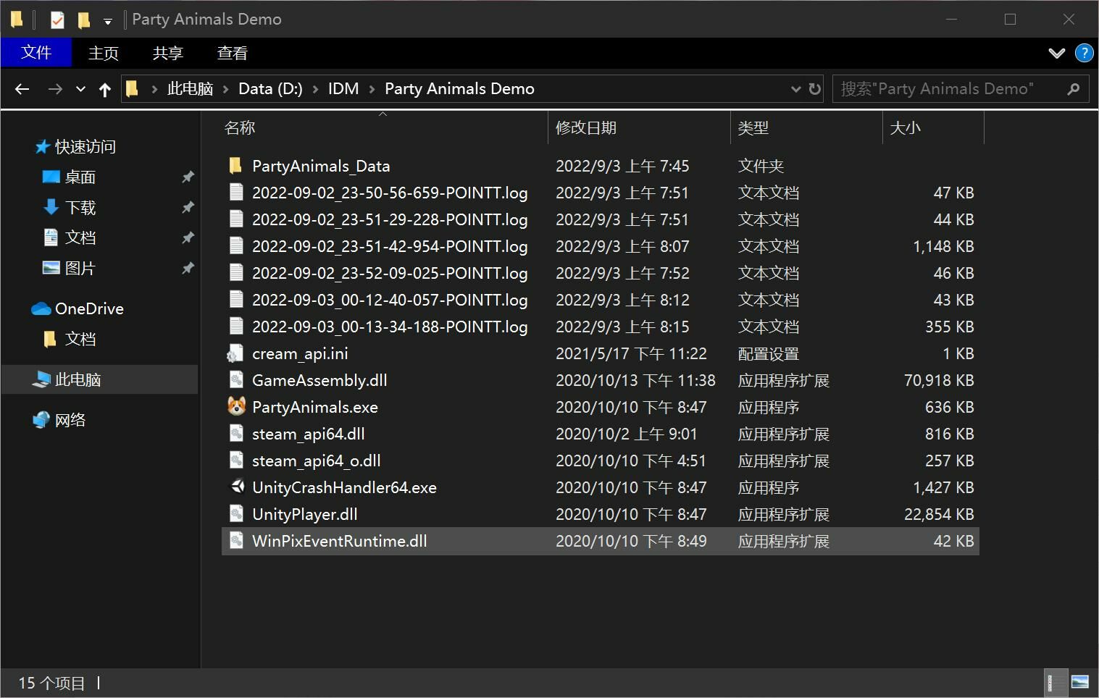Viewport: 1099px width, 698px height.
Task: Click the Refresh button in address bar
Action: click(815, 89)
